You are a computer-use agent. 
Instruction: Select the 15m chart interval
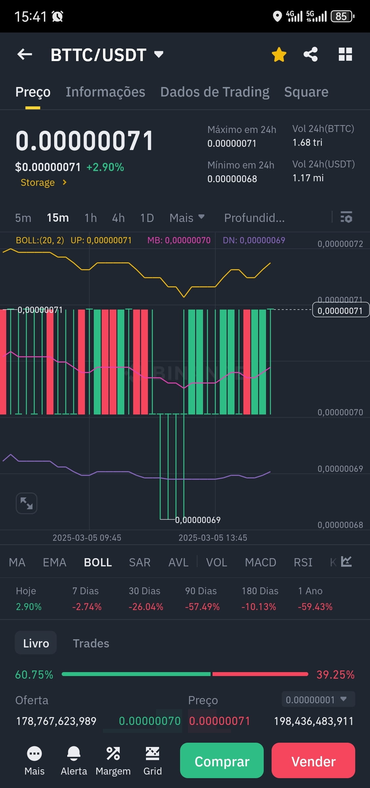58,218
